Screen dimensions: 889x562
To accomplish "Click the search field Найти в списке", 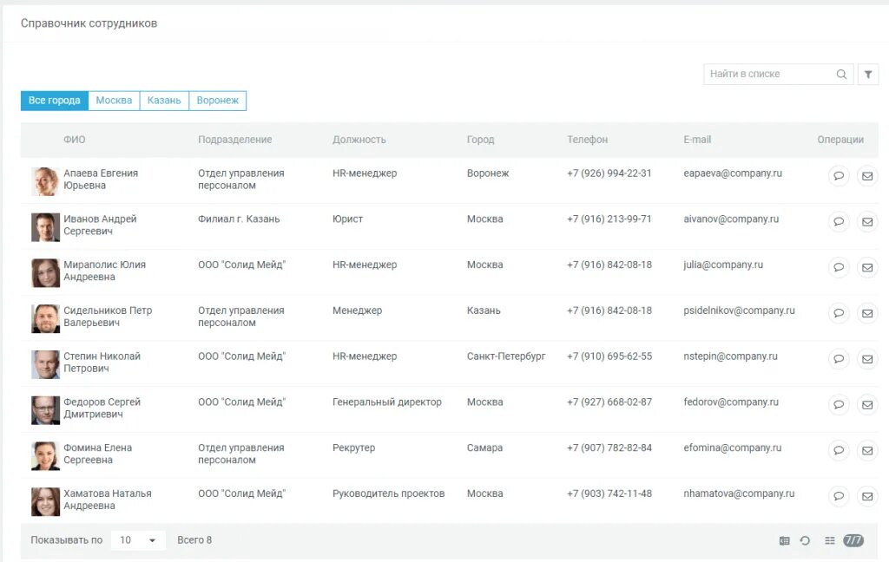I will click(779, 75).
